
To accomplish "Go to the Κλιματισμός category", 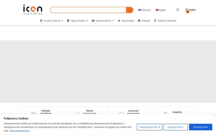I will click(x=128, y=21).
